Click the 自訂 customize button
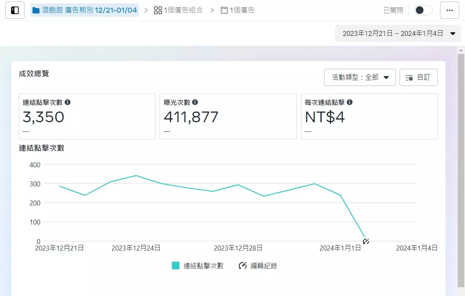Image resolution: width=465 pixels, height=296 pixels. 419,77
